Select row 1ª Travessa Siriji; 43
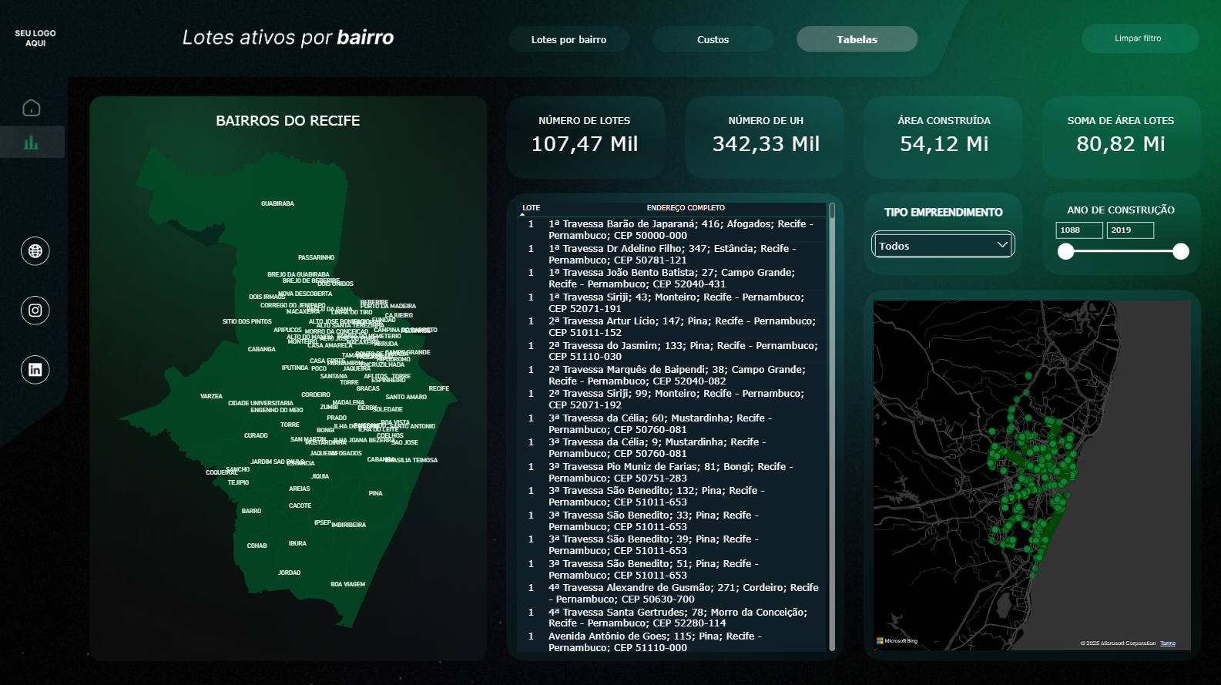Viewport: 1221px width, 685px height. point(672,303)
